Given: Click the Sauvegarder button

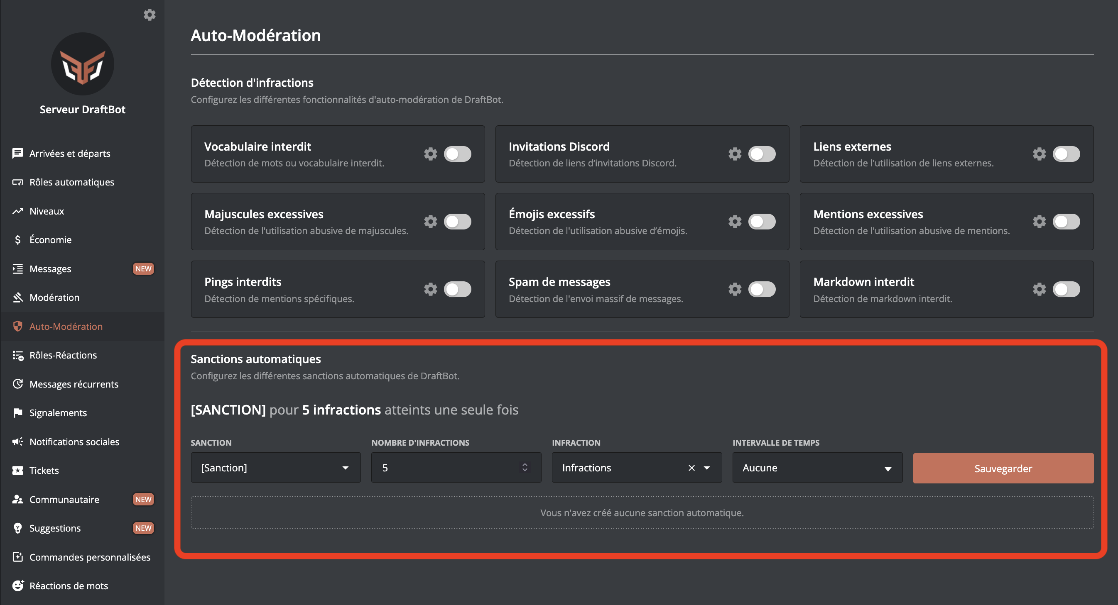Looking at the screenshot, I should pyautogui.click(x=1003, y=468).
